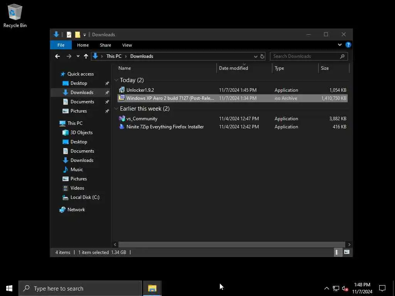Select Quick access in navigation pane
The width and height of the screenshot is (395, 296).
coord(80,74)
